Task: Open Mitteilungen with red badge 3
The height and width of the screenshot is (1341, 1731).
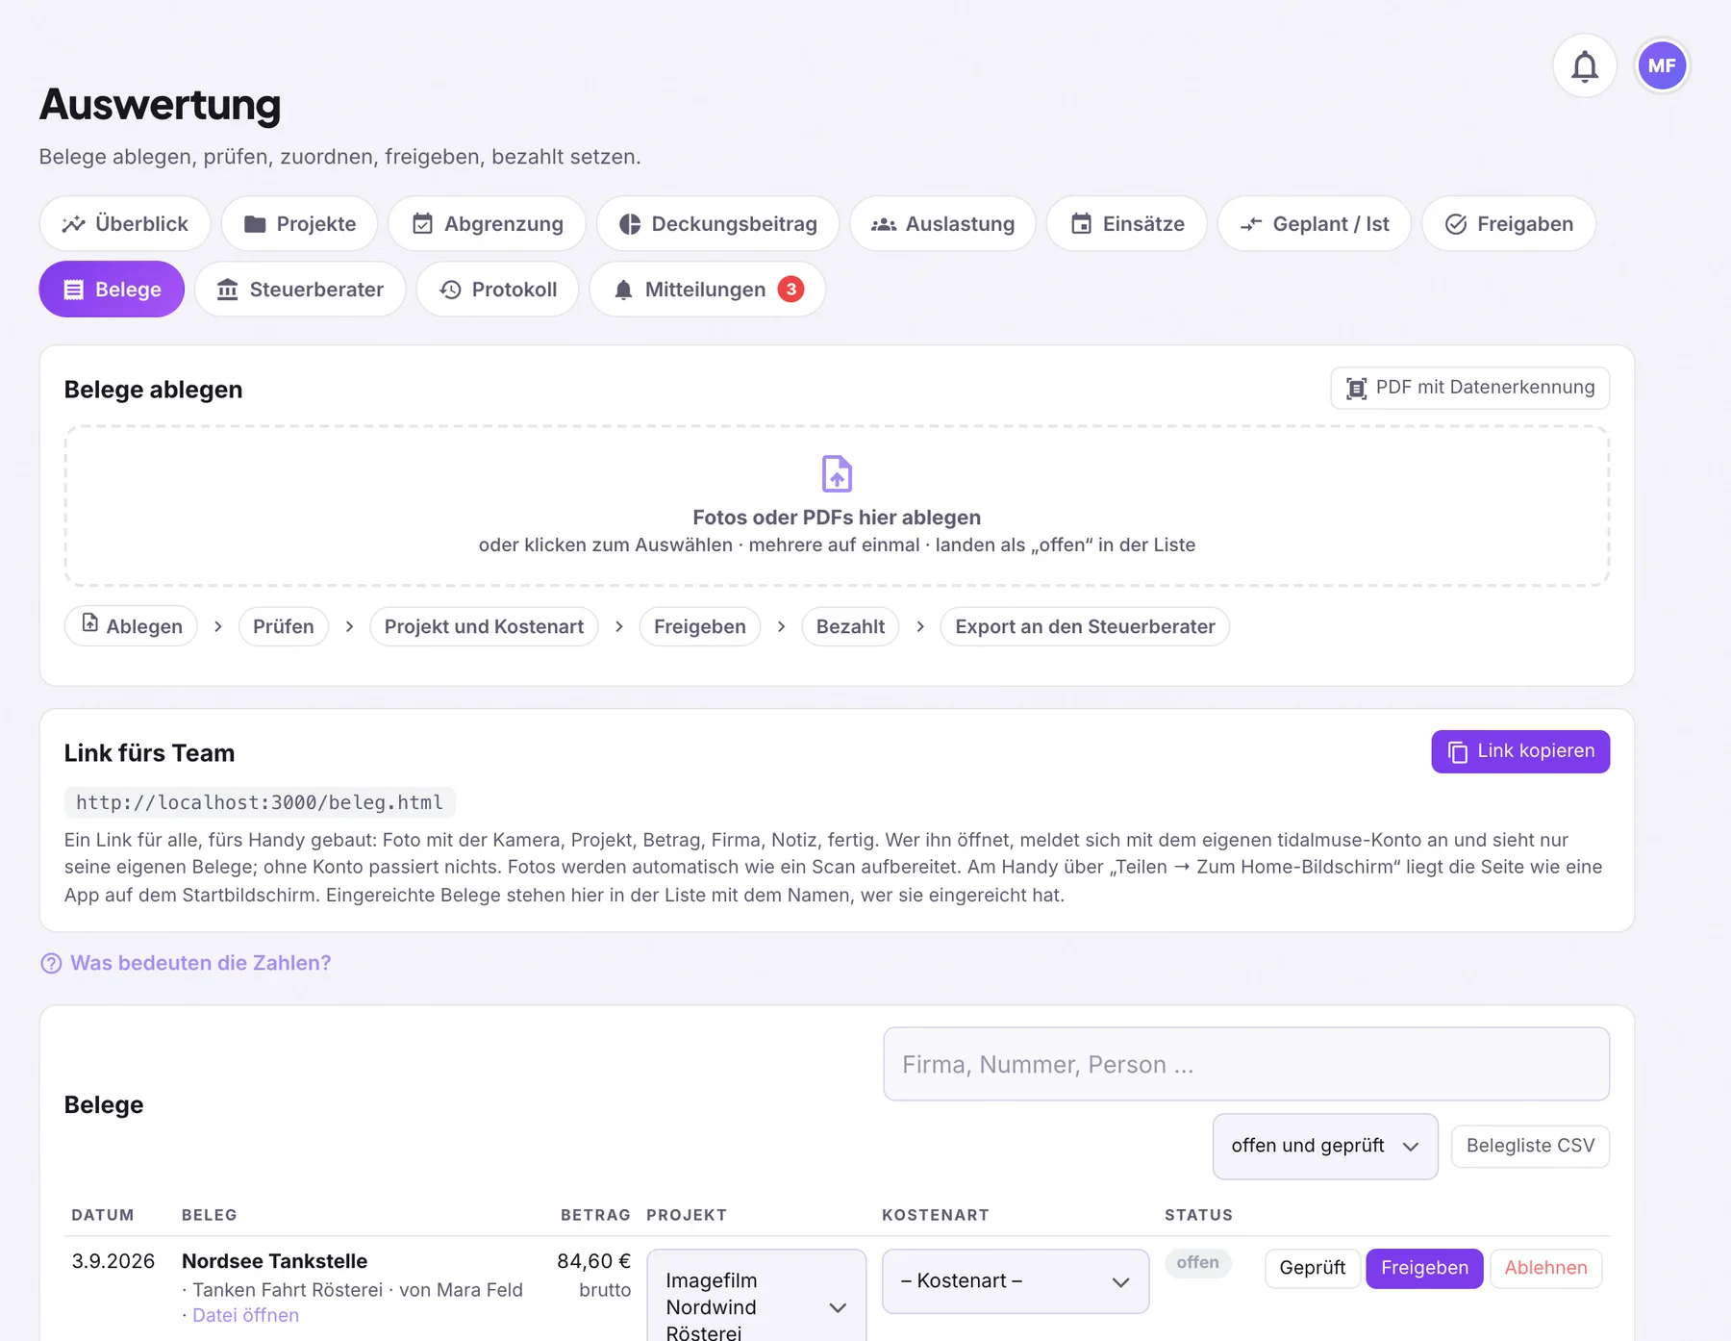Action: tap(708, 290)
